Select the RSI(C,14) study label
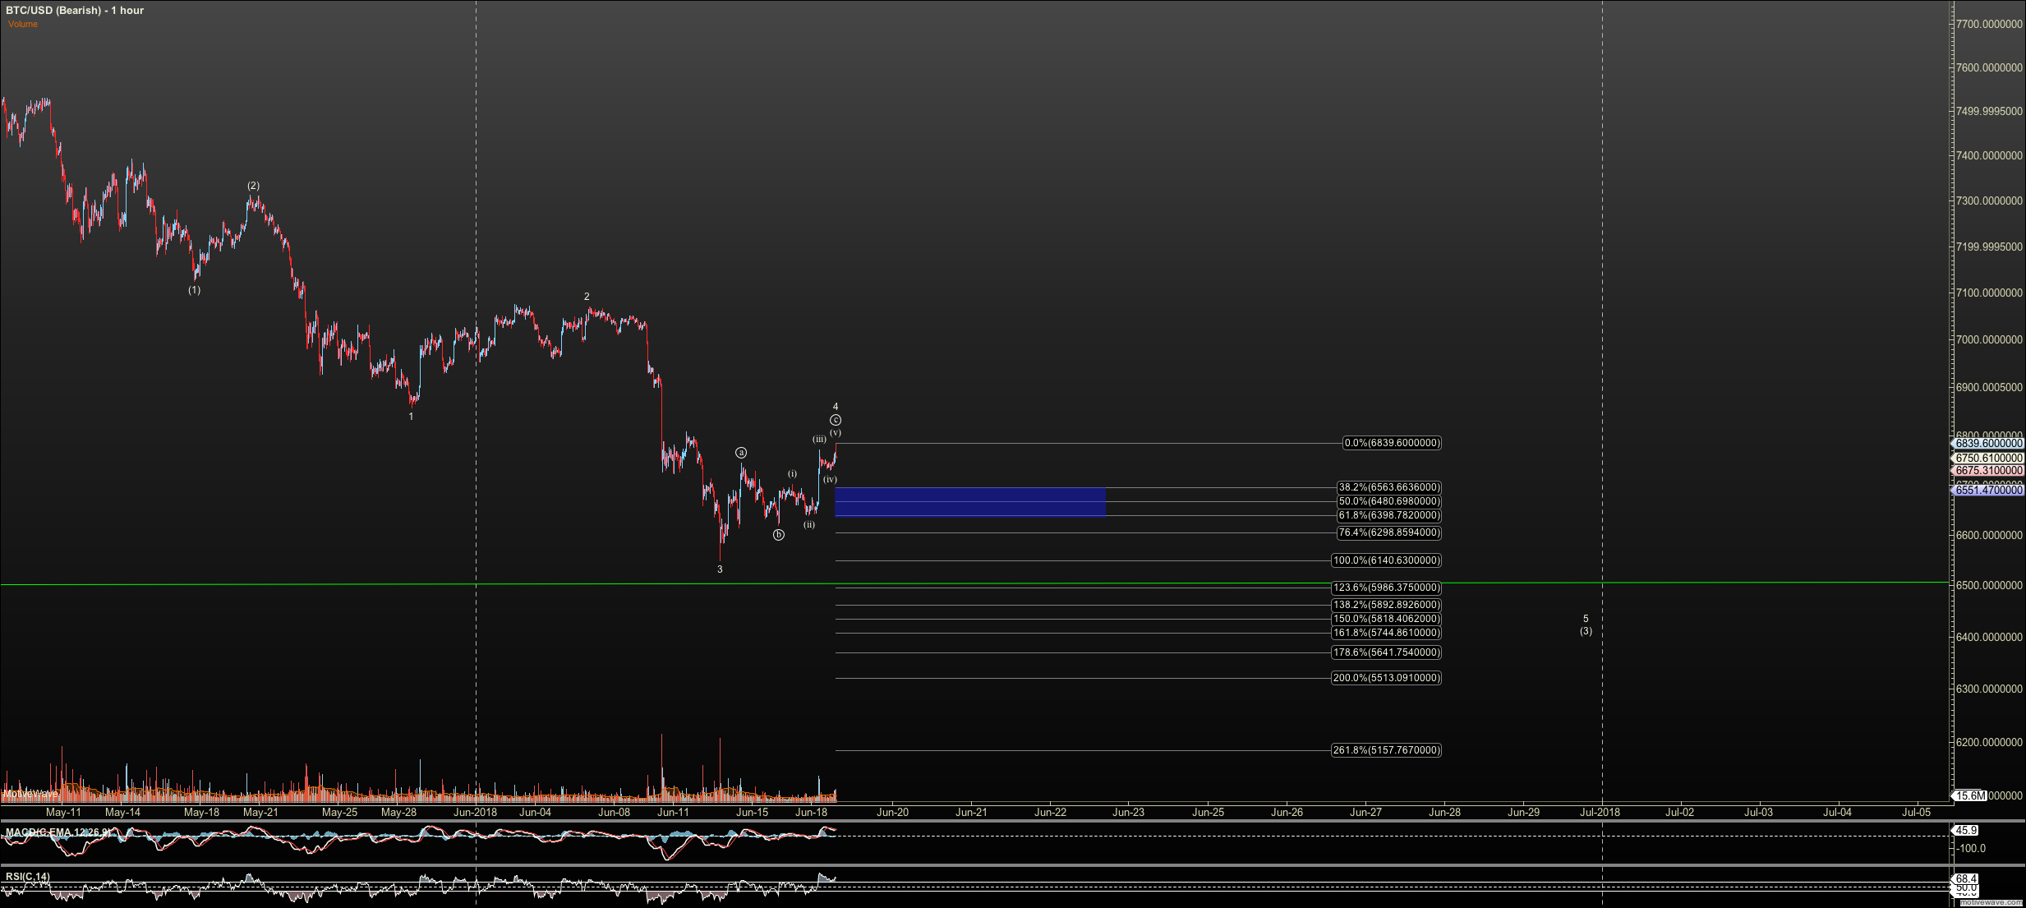This screenshot has height=908, width=2026. pyautogui.click(x=27, y=877)
